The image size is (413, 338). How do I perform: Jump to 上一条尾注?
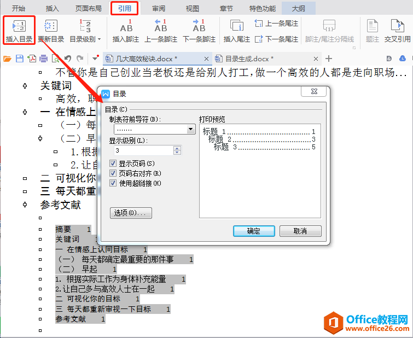[276, 24]
